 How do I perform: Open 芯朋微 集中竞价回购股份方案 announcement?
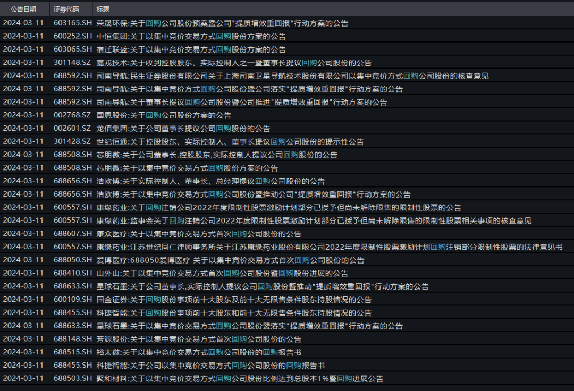[x=187, y=168]
